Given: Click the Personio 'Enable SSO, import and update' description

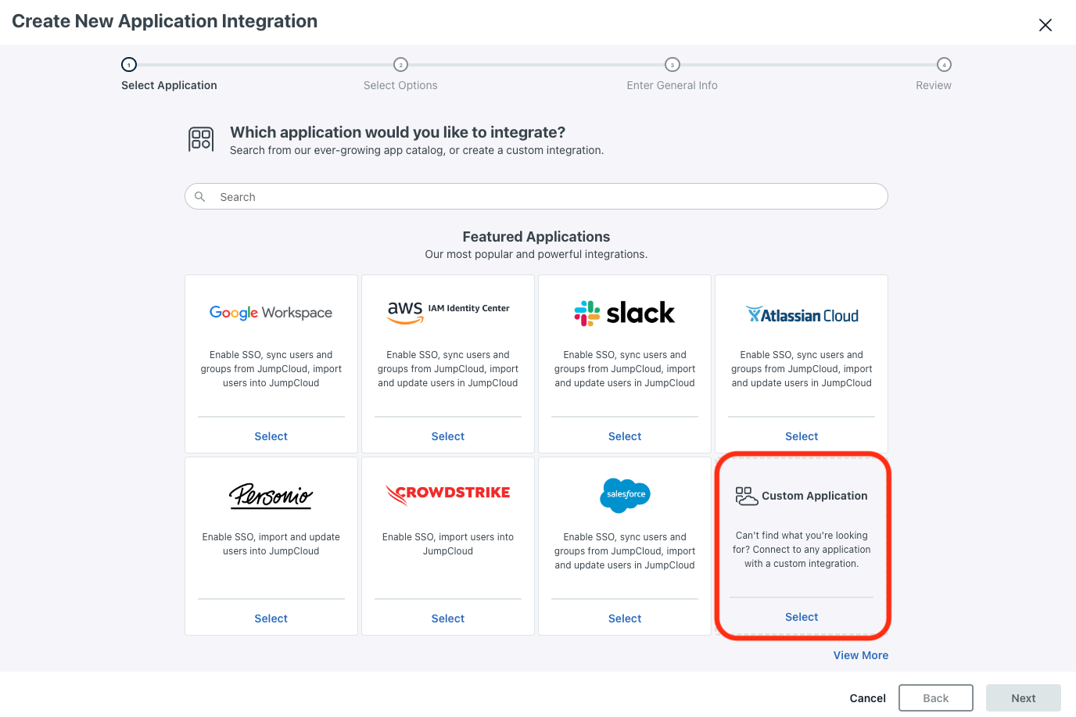Looking at the screenshot, I should tap(271, 544).
